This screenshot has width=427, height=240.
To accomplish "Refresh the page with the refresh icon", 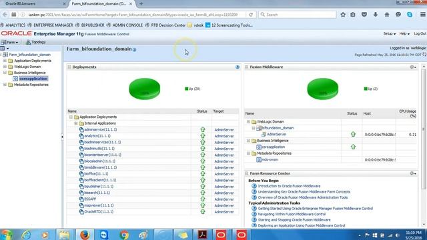I will 424,55.
